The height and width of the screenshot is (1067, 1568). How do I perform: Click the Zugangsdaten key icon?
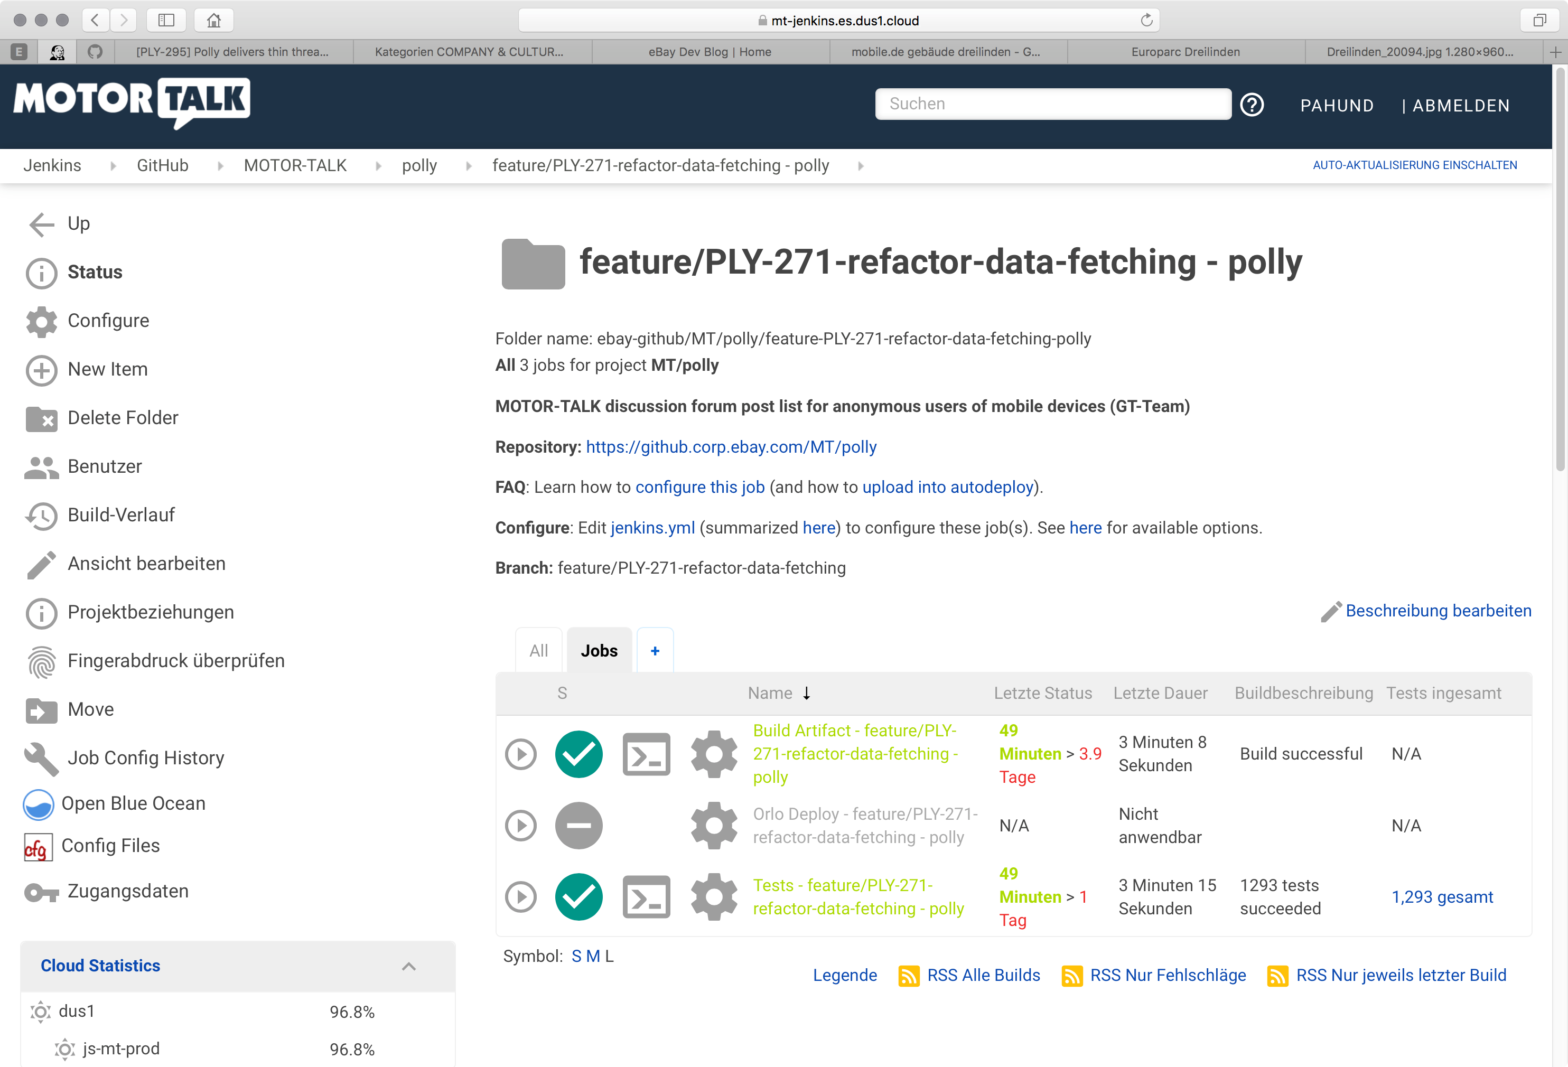[42, 892]
